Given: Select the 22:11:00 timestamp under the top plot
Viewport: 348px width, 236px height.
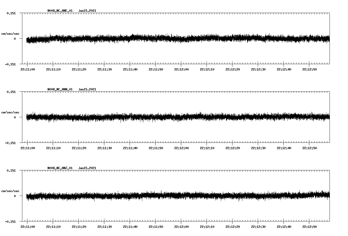Looking at the screenshot, I should click(28, 69).
